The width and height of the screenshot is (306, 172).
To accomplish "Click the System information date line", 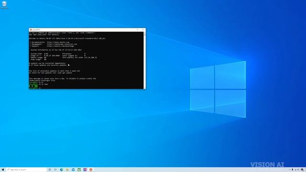I will click(56, 50).
